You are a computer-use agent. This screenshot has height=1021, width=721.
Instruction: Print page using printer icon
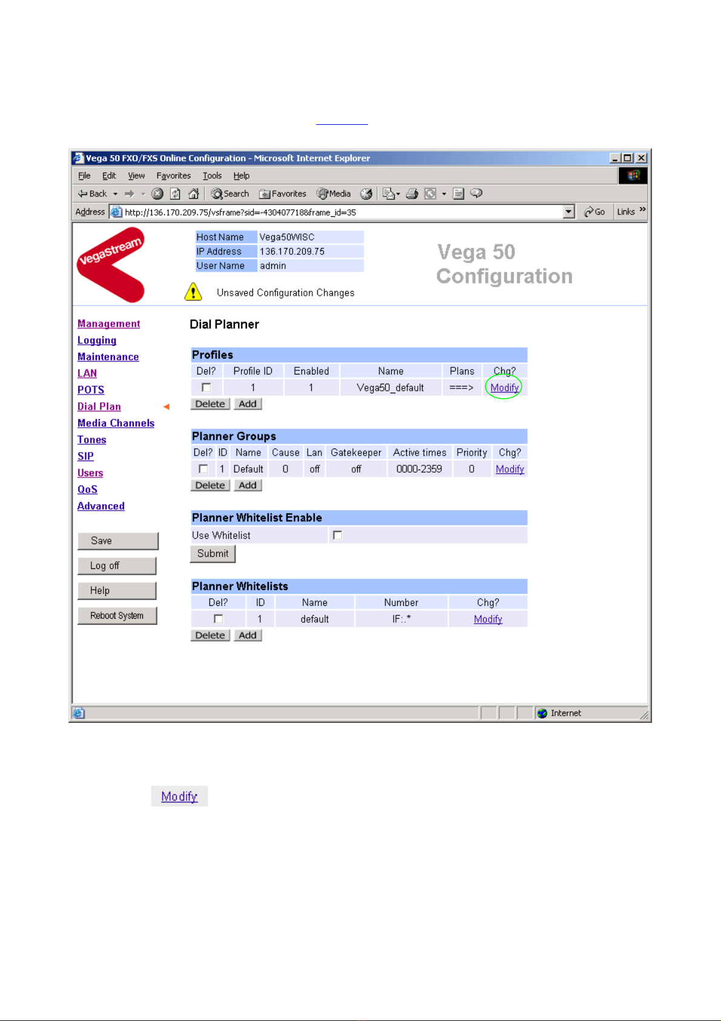(x=412, y=194)
